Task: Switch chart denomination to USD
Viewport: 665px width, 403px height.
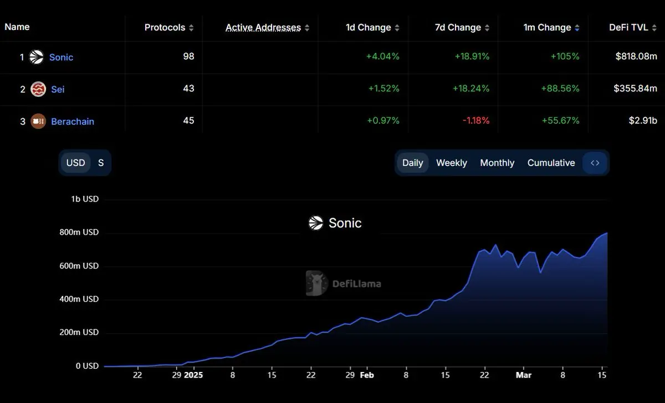Action: (x=76, y=163)
